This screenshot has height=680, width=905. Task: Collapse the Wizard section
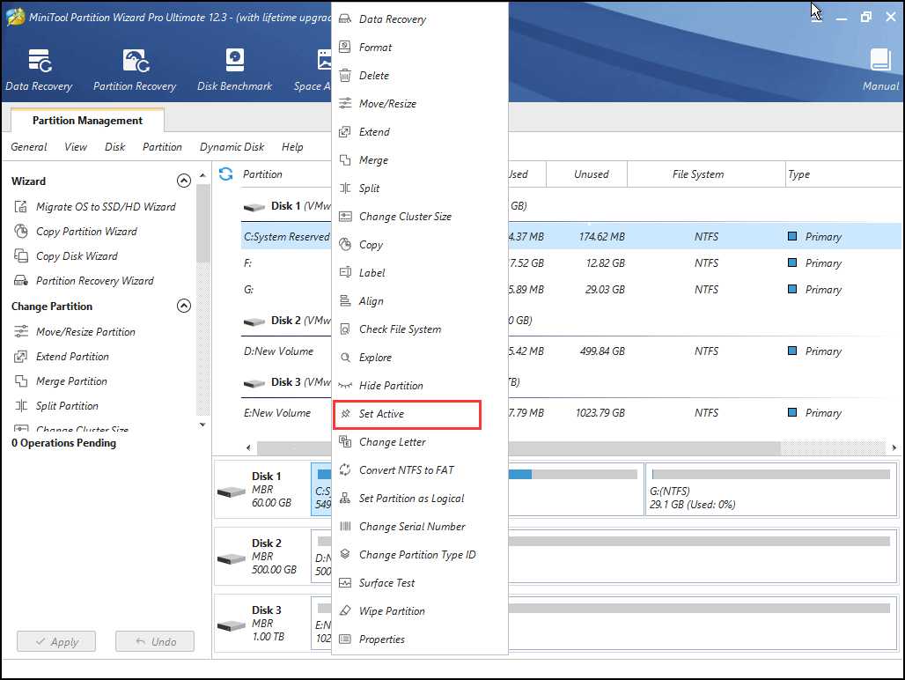coord(183,181)
